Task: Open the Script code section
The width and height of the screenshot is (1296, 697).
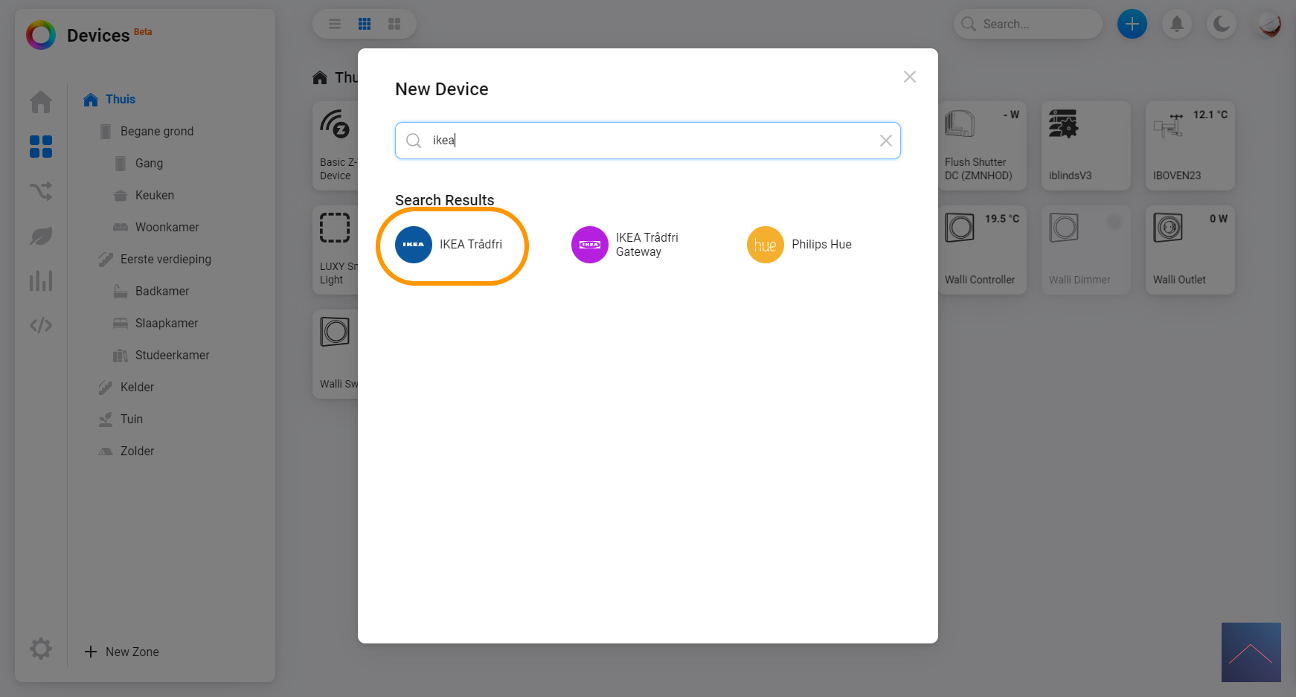Action: [41, 325]
